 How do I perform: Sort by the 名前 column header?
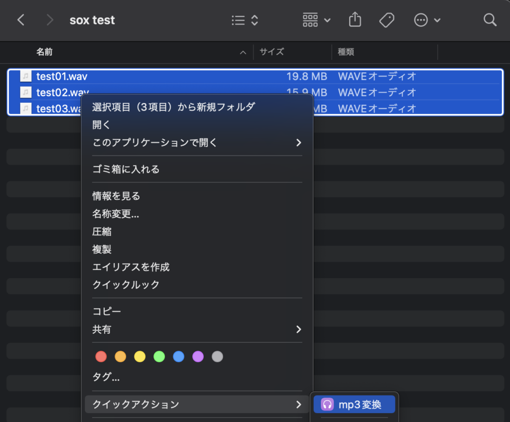(44, 52)
